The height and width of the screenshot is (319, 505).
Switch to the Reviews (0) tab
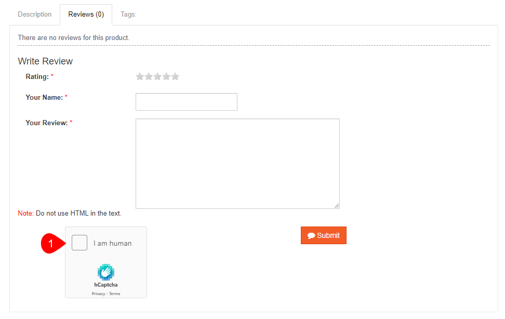tap(86, 15)
